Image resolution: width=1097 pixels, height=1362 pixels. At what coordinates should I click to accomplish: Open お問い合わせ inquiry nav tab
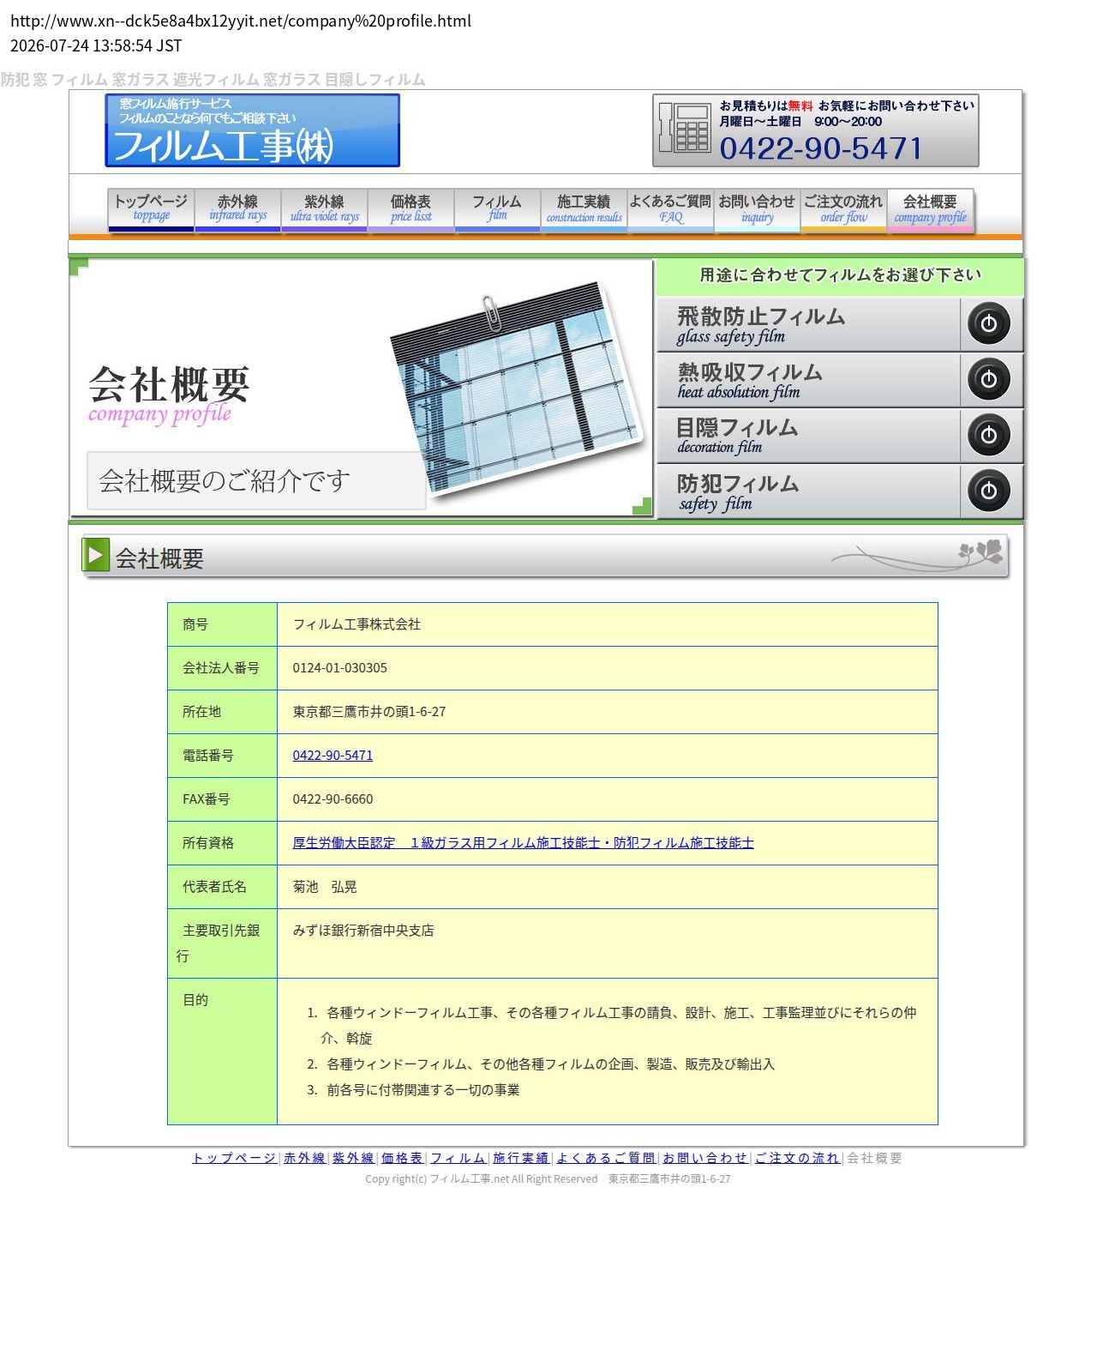[757, 209]
